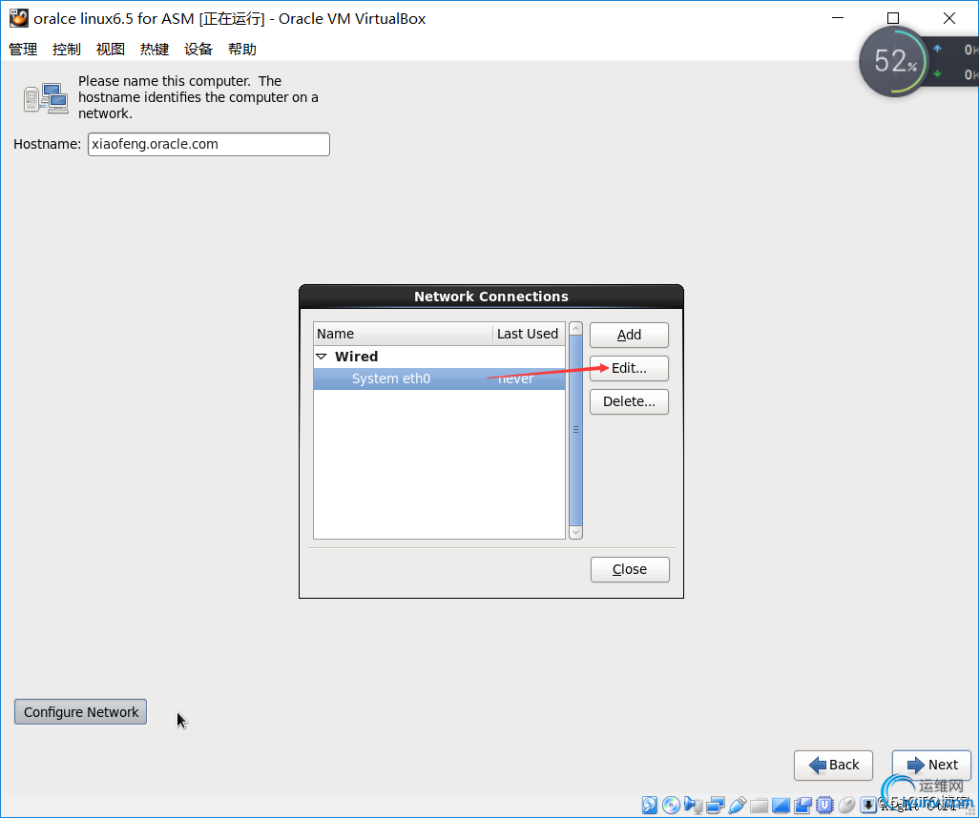Click the network adapter status icon

click(x=716, y=805)
